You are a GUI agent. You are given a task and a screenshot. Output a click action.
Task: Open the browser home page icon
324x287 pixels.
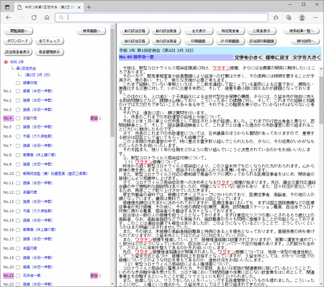click(x=47, y=18)
